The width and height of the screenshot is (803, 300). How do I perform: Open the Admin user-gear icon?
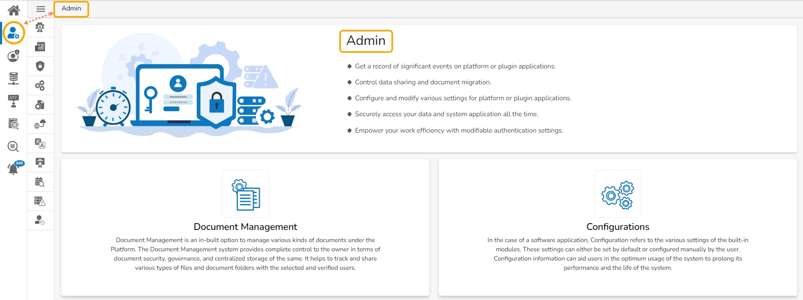13,33
